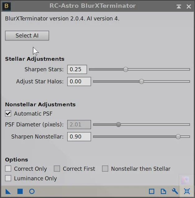This screenshot has width=195, height=198.
Task: Click the outlined square icon in bottom bar
Action: (x=151, y=191)
